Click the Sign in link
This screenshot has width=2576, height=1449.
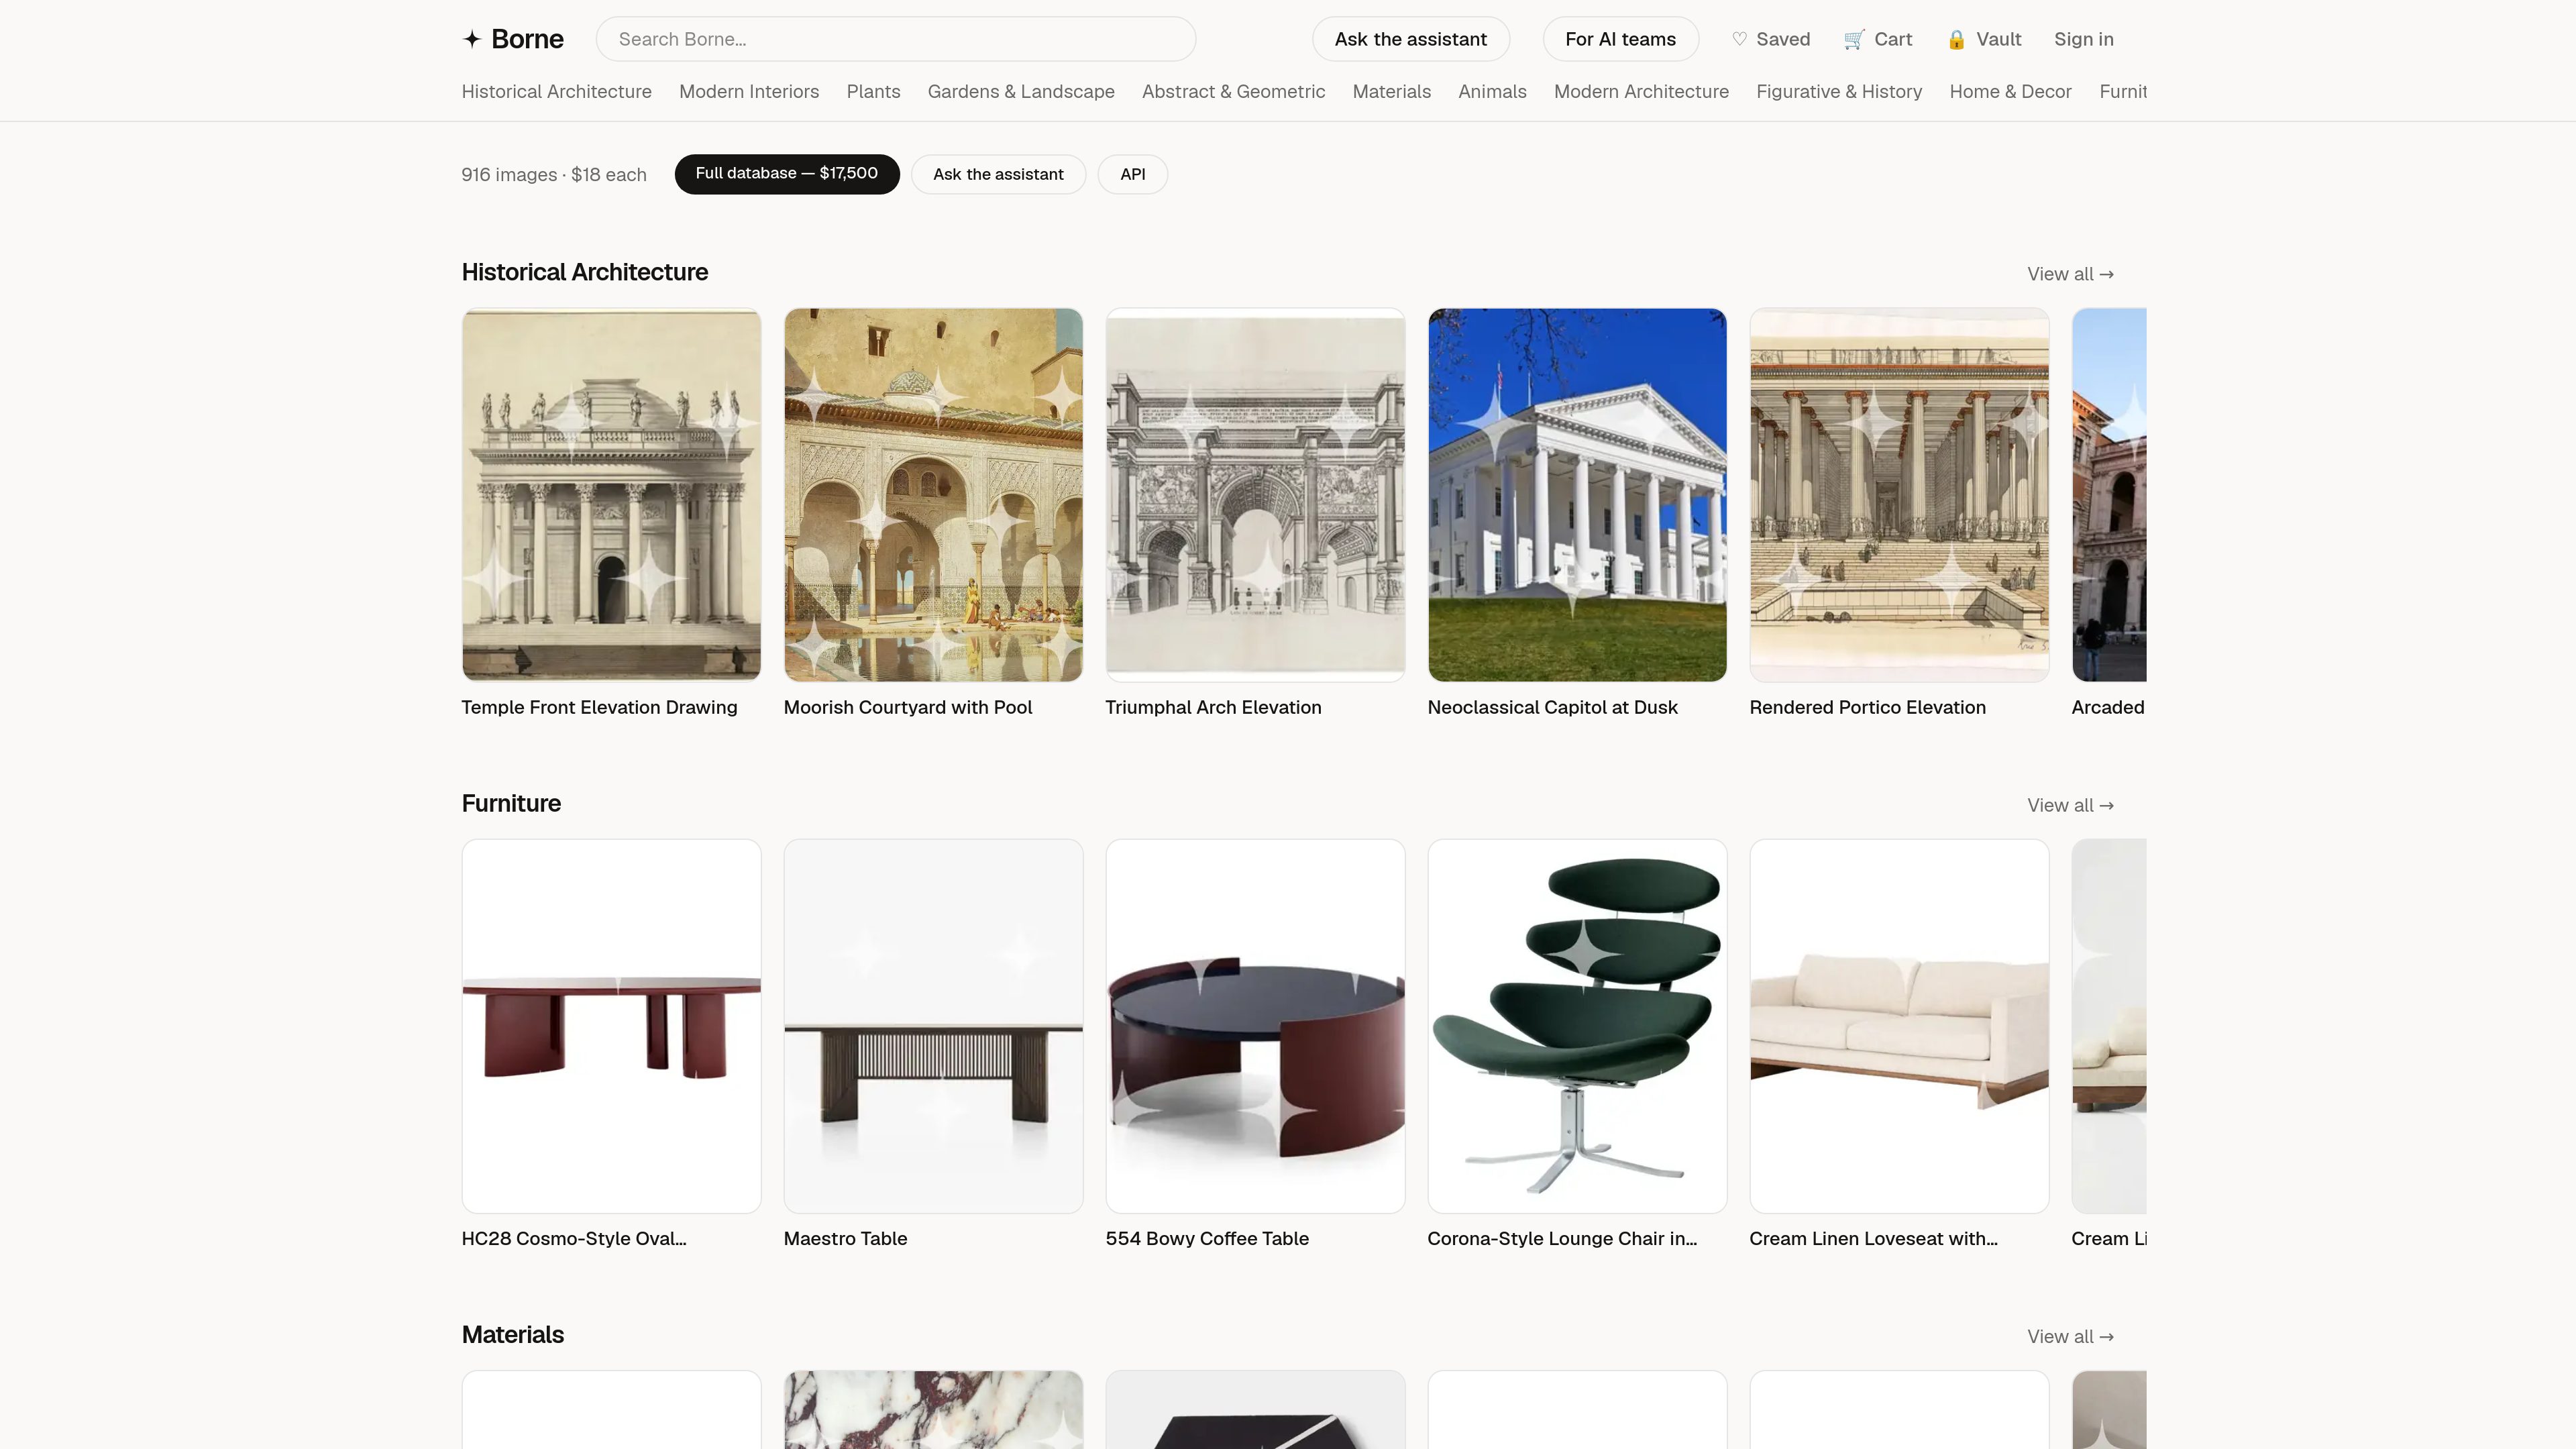pyautogui.click(x=2083, y=39)
